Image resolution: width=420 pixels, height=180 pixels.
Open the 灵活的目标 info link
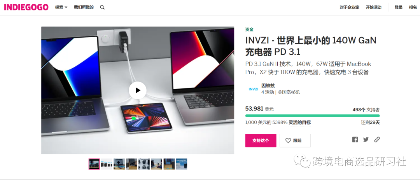pos(300,123)
